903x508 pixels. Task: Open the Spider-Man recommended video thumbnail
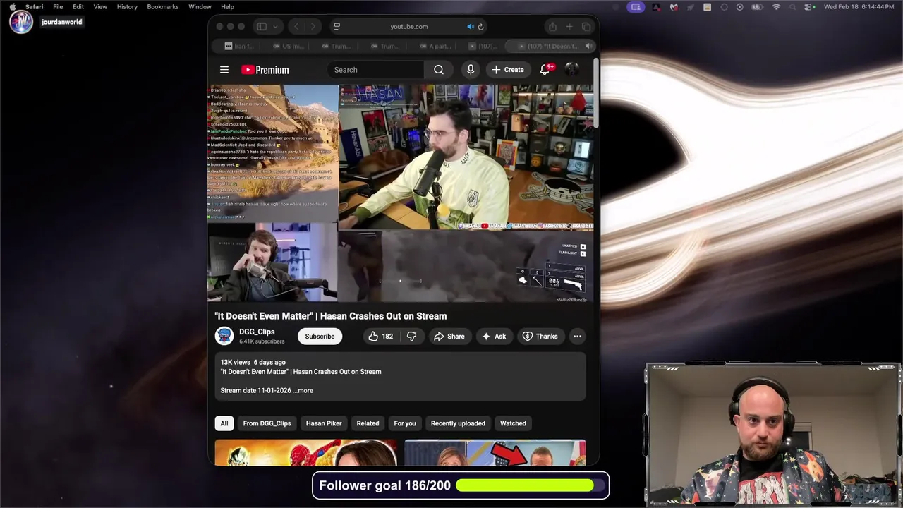pos(305,452)
